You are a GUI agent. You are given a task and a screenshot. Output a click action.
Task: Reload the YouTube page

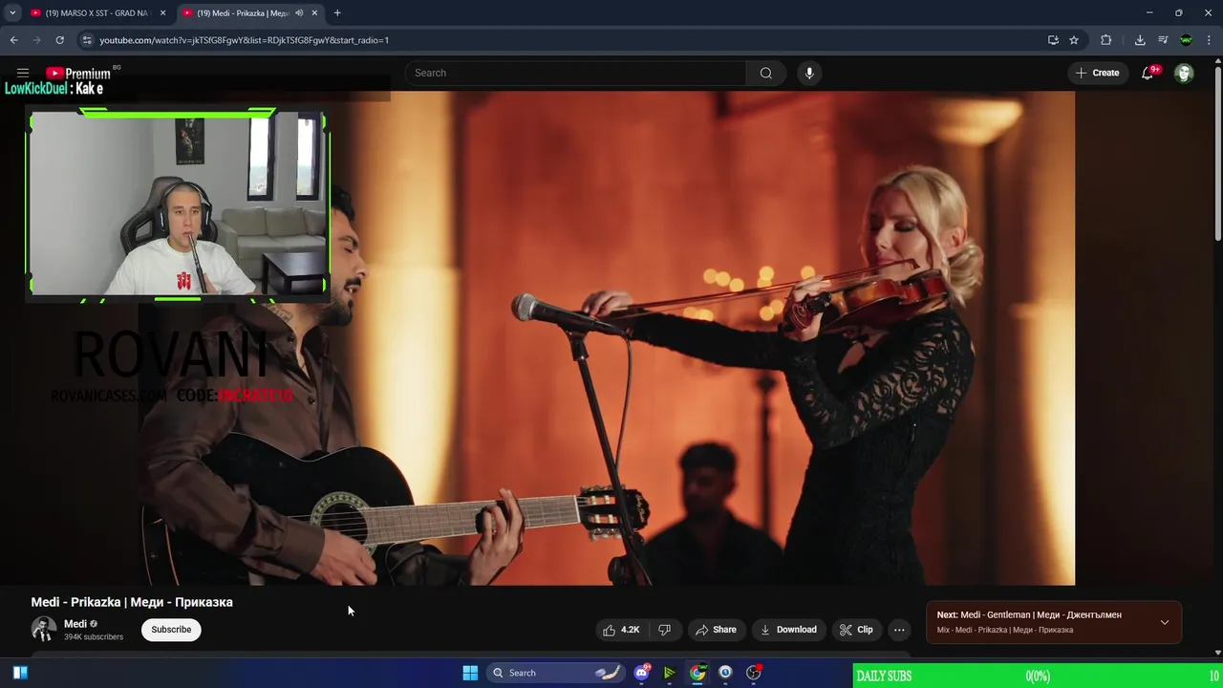click(x=59, y=40)
